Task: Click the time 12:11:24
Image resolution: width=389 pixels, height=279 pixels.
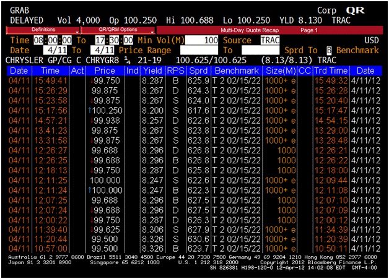Action: click(51, 191)
